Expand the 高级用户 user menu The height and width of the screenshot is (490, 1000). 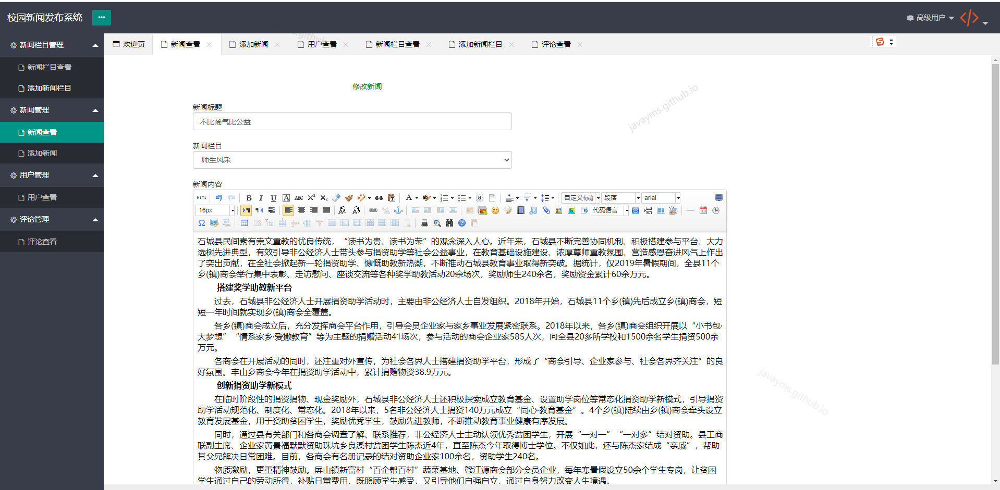click(931, 18)
